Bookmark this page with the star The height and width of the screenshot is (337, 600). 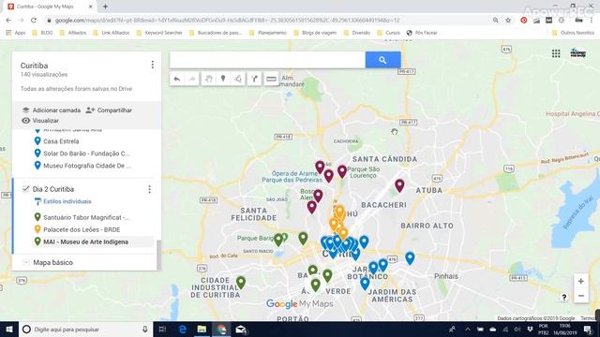[508, 21]
